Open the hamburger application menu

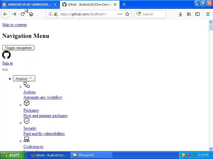208,14
